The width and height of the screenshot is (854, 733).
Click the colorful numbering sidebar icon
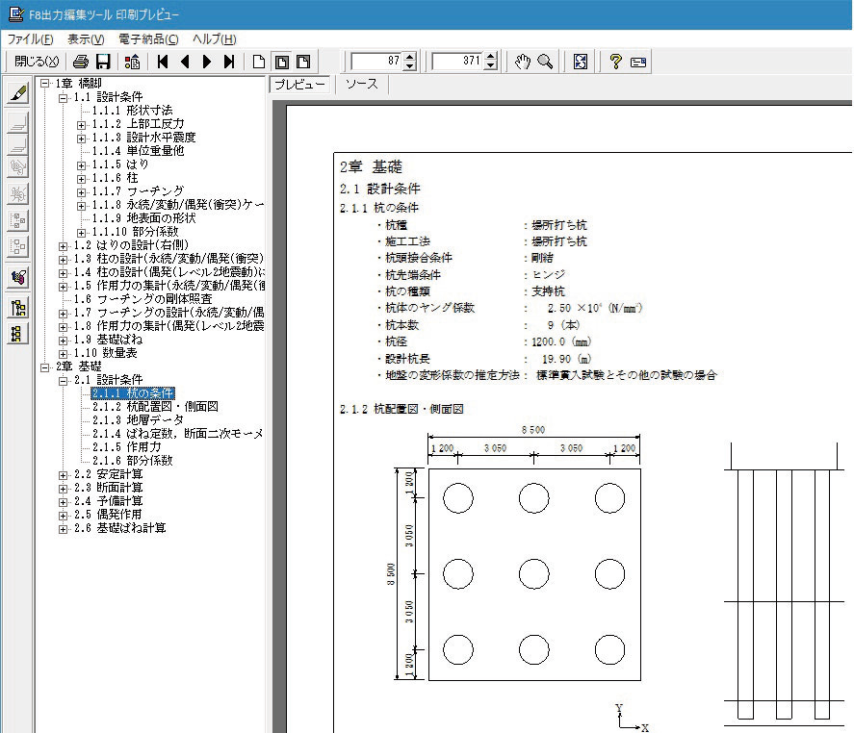[x=18, y=277]
